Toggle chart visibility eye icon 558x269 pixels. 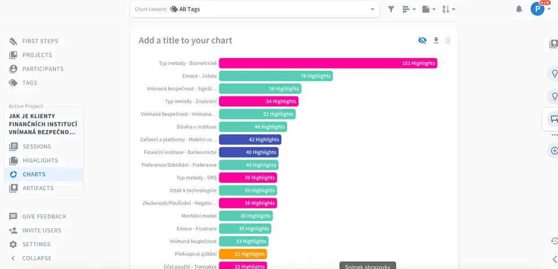(422, 40)
